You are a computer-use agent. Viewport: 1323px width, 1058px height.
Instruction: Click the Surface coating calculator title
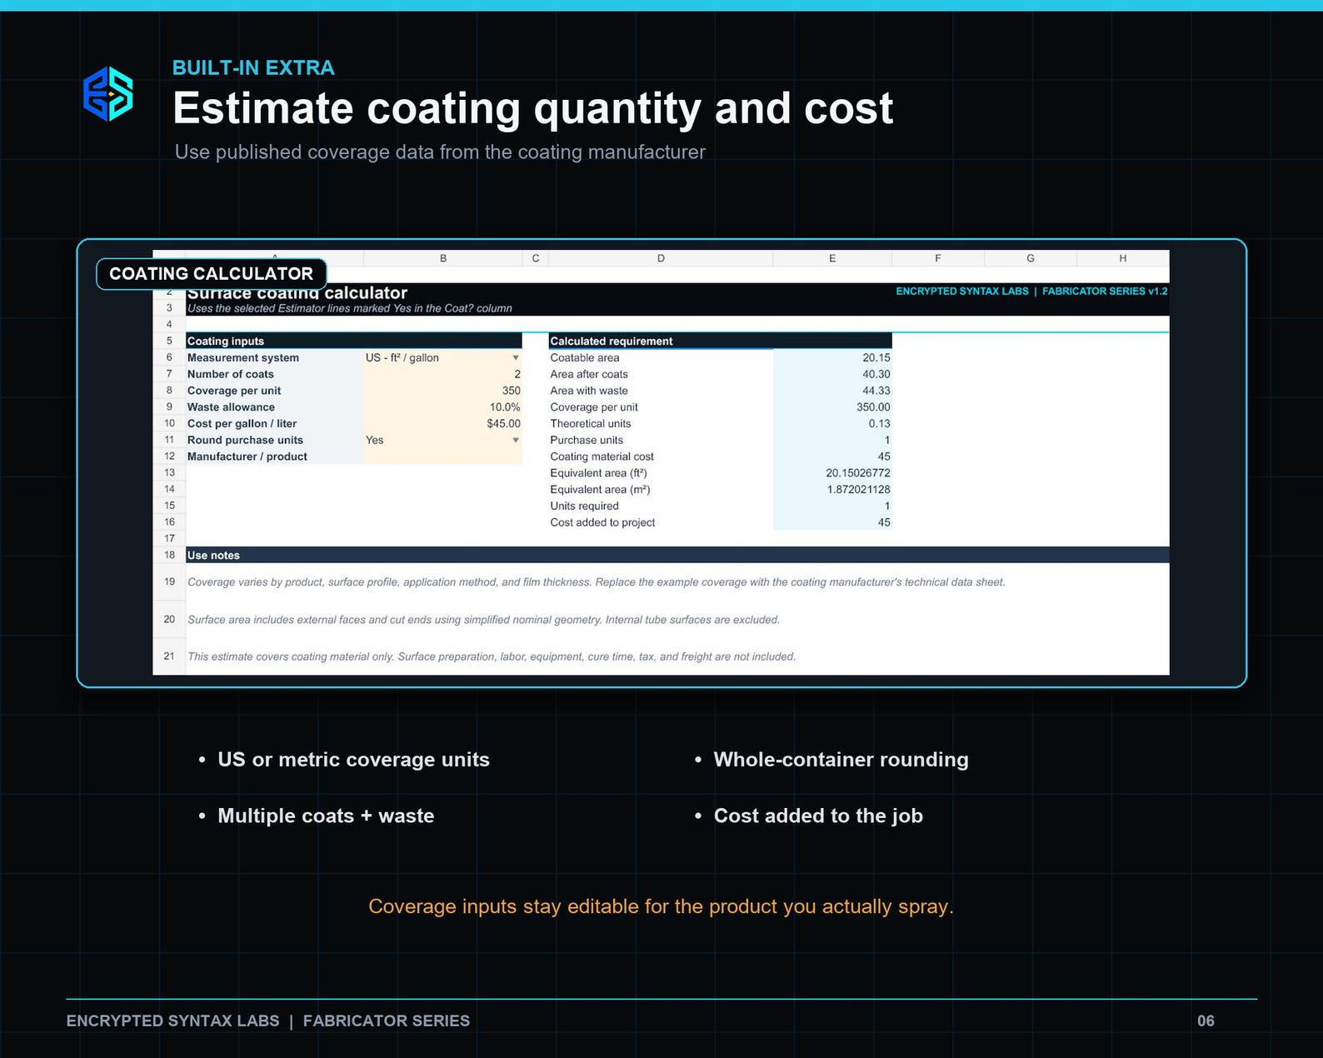(x=297, y=293)
